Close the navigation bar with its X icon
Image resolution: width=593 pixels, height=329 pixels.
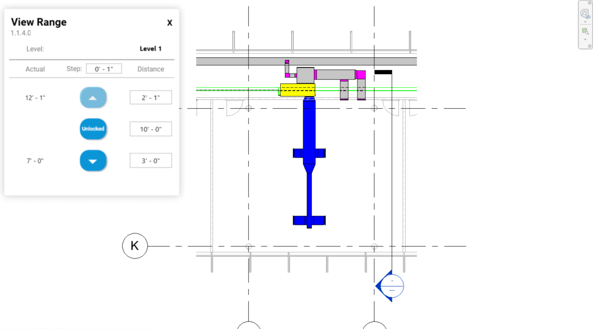[x=590, y=2]
